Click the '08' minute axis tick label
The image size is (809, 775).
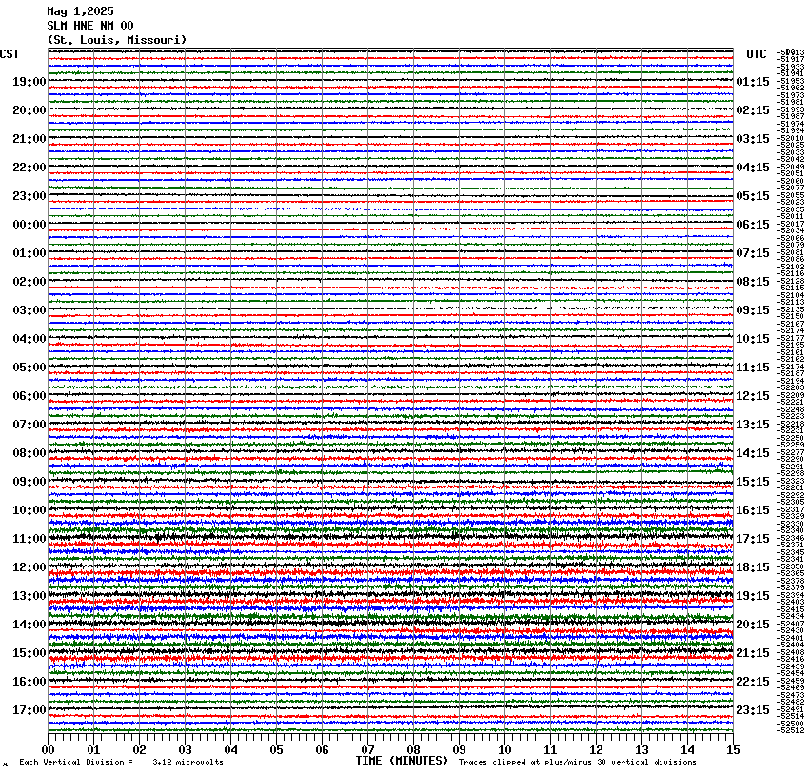tap(413, 750)
